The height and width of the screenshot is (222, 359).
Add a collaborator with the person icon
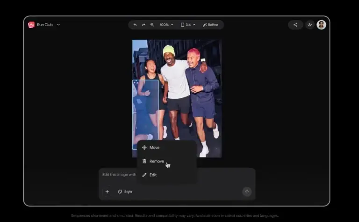click(x=310, y=25)
